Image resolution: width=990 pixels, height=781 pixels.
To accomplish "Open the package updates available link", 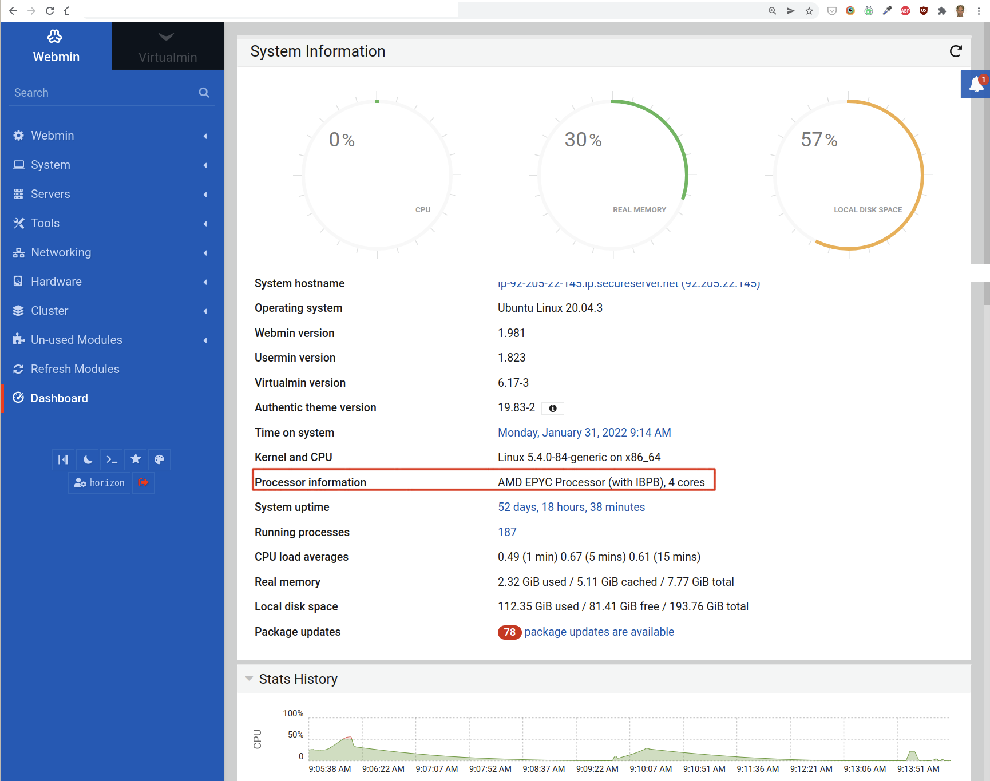I will click(x=599, y=632).
